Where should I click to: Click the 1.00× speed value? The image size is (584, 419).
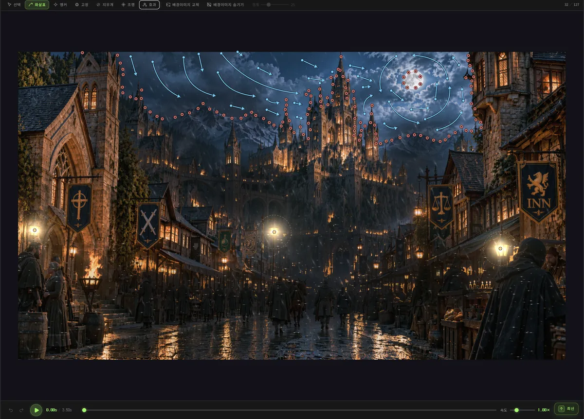[x=544, y=410]
